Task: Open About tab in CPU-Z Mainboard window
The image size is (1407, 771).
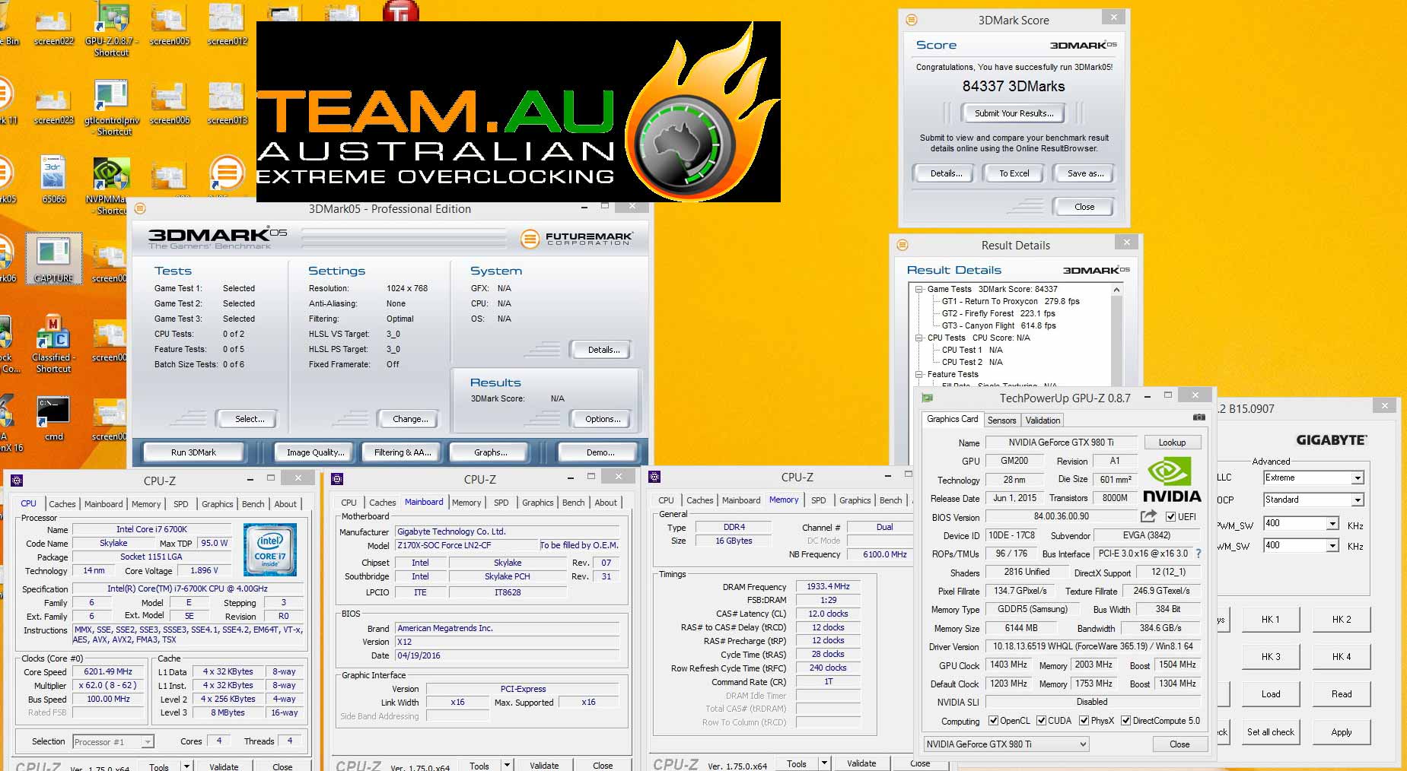Action: click(x=606, y=503)
